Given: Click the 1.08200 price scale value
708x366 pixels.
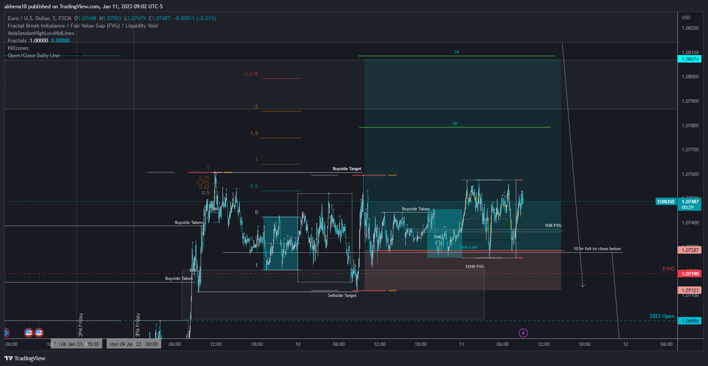Looking at the screenshot, I should (x=690, y=28).
